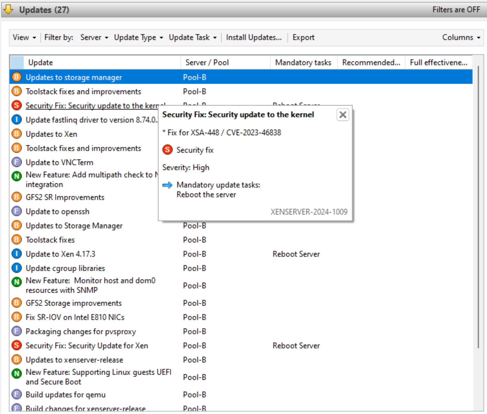Click the Mandatory tasks column header
Screen dimensions: 487x414
tap(304, 62)
